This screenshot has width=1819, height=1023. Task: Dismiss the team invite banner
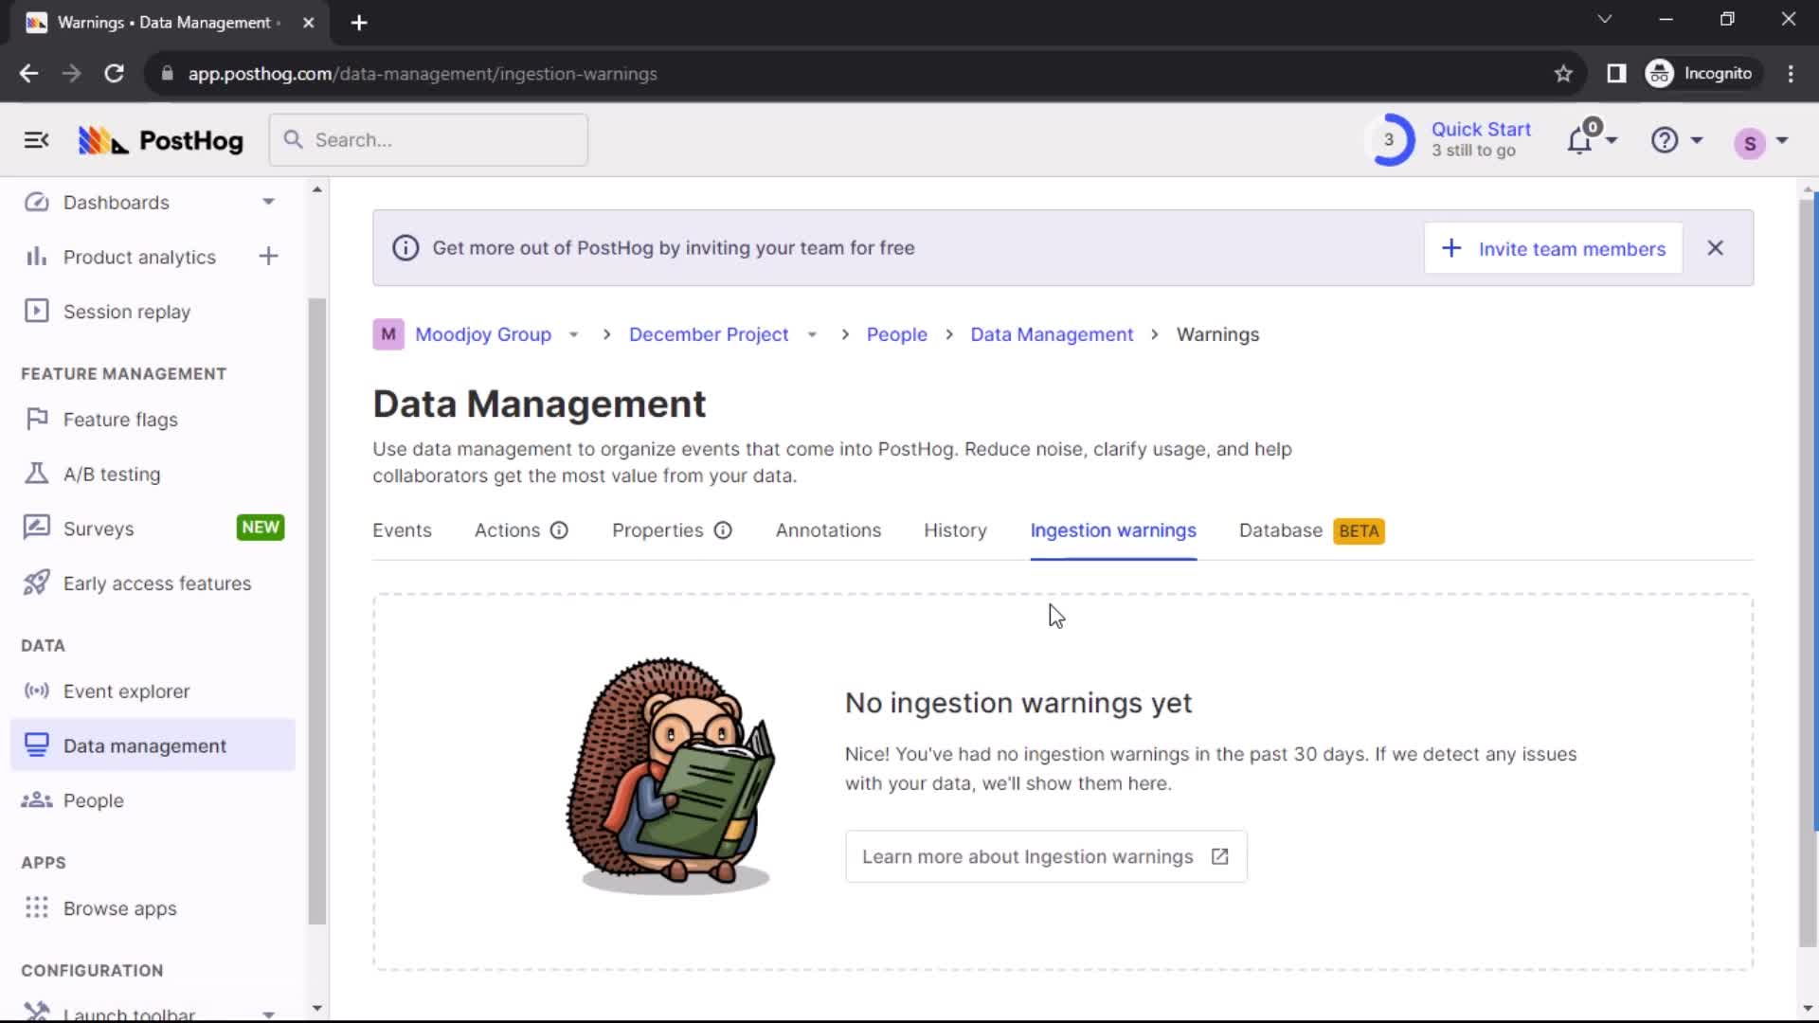click(1716, 248)
